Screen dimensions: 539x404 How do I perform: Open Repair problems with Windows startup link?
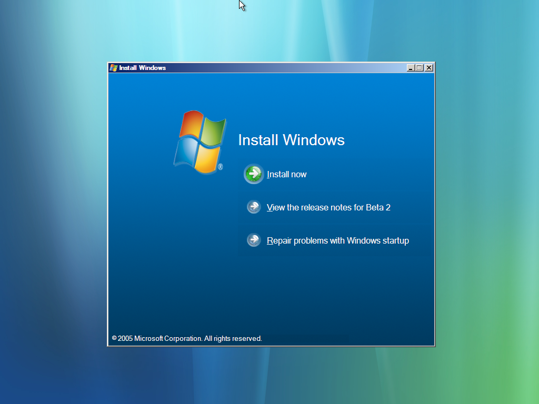(338, 241)
